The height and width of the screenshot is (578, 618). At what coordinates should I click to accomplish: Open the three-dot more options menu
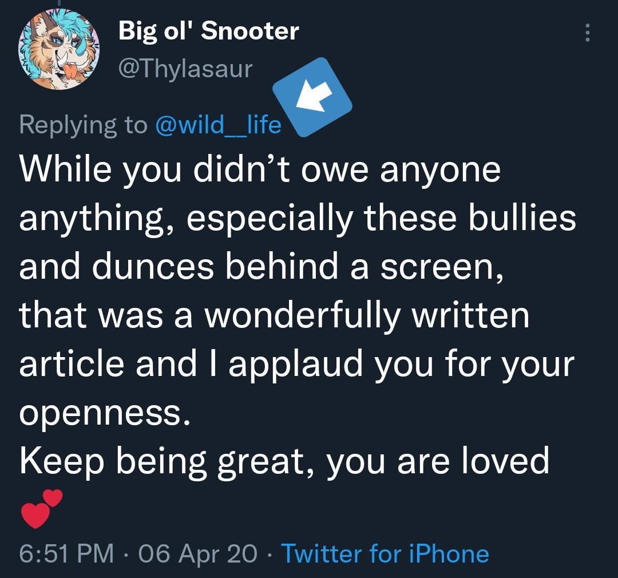[587, 33]
